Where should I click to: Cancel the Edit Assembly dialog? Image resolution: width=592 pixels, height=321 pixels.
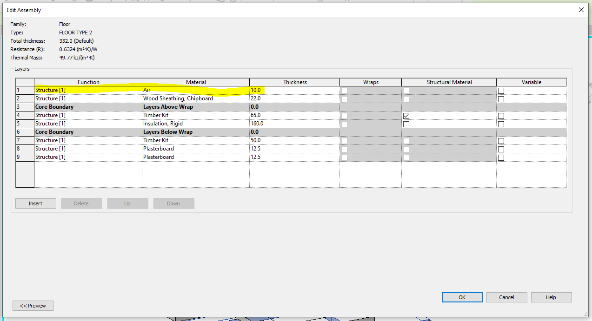coord(506,297)
